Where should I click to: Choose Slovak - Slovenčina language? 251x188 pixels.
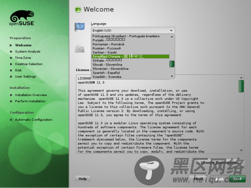click(x=130, y=65)
